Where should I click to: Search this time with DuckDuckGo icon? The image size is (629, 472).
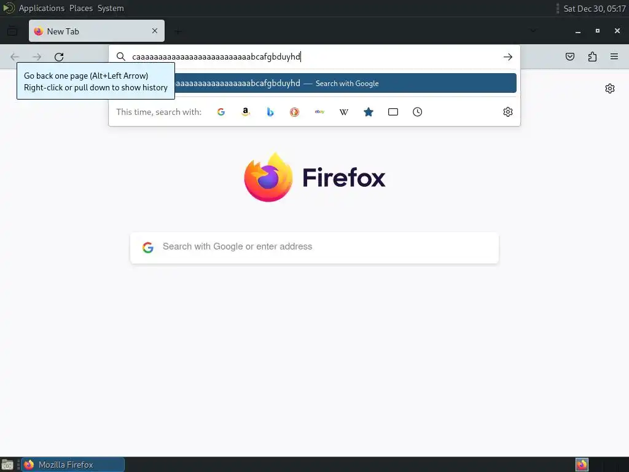294,112
